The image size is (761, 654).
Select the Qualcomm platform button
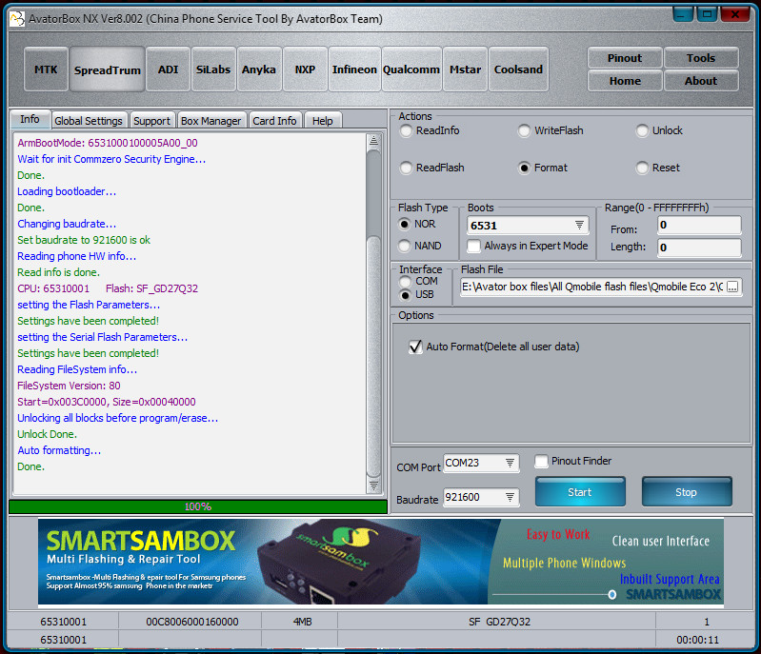[x=411, y=69]
